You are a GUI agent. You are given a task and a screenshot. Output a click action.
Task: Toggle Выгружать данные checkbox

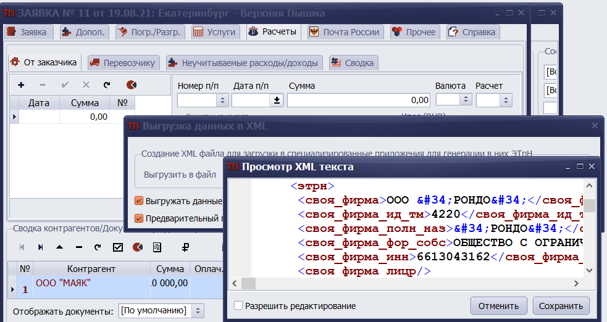pos(139,201)
